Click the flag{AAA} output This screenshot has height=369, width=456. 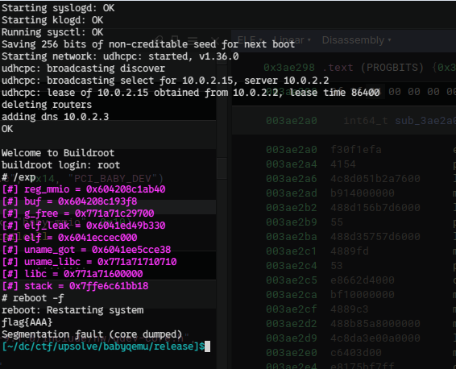click(x=27, y=322)
